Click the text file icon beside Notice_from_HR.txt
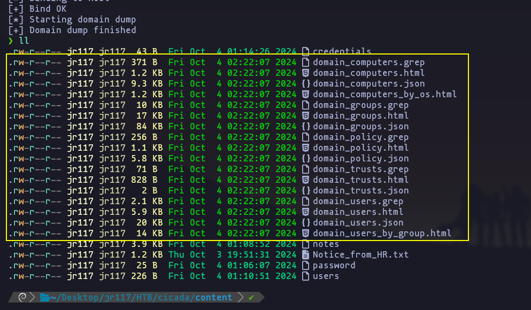Image resolution: width=531 pixels, height=310 pixels. click(x=305, y=255)
